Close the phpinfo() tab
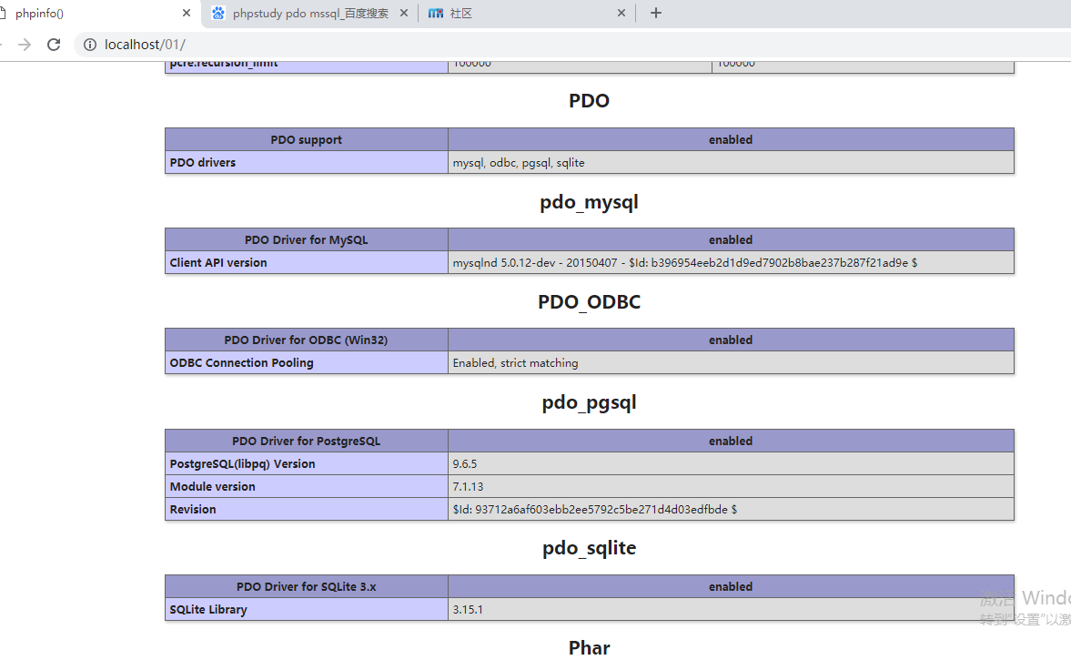Image resolution: width=1071 pixels, height=660 pixels. click(187, 13)
